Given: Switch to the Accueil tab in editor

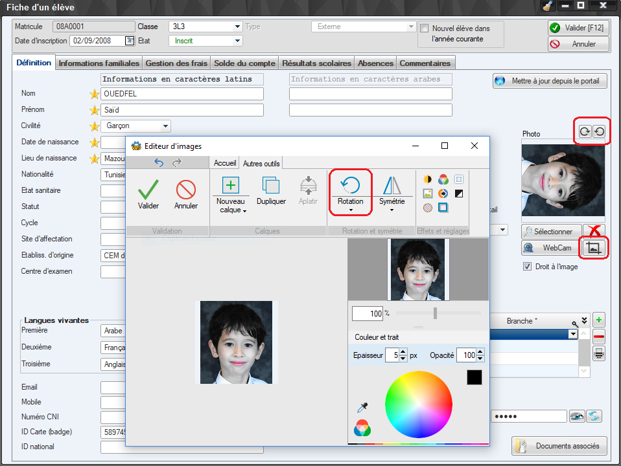Looking at the screenshot, I should click(x=225, y=164).
